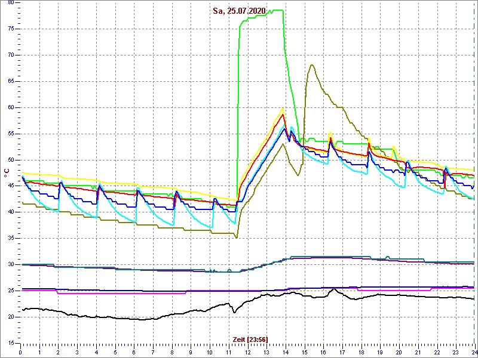The image size is (478, 358).
Task: Select the 30 label on the temperature axis
Action: tap(11, 265)
